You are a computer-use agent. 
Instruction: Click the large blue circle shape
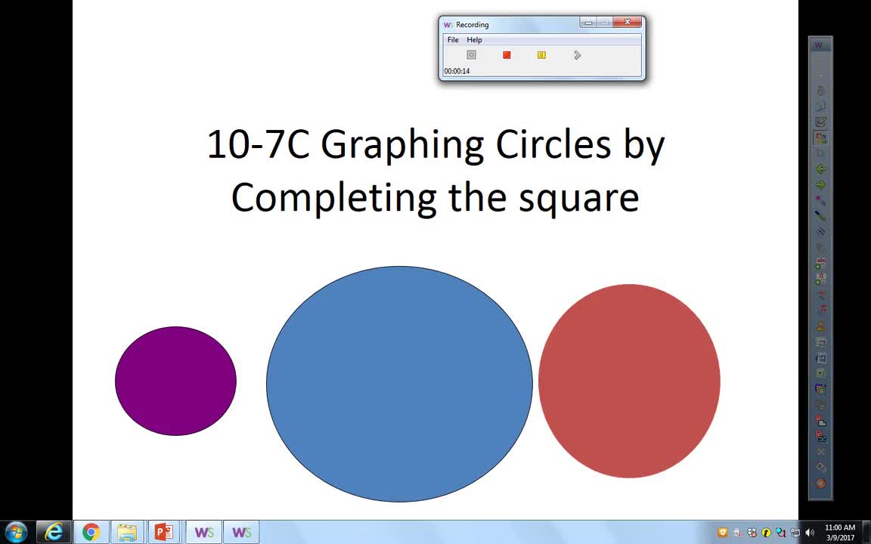coord(399,384)
